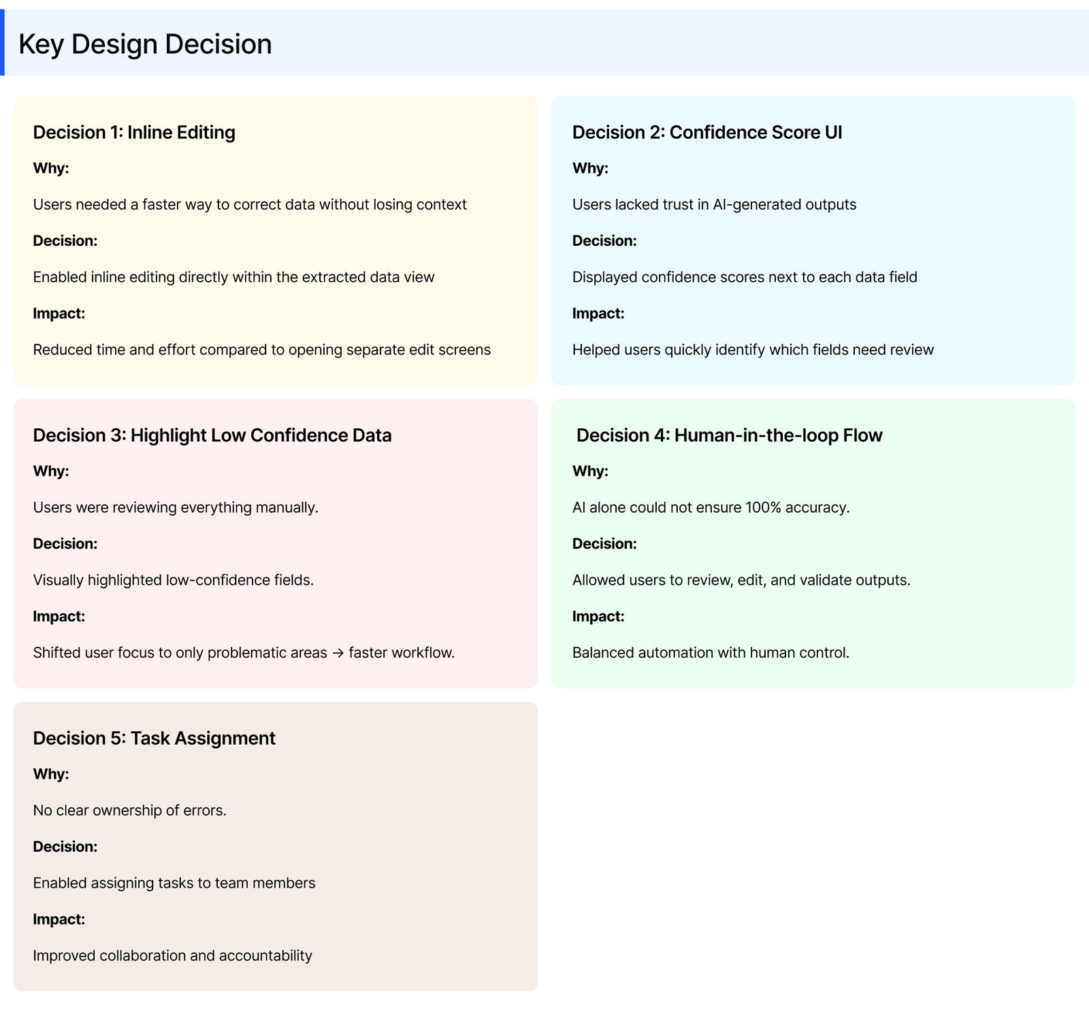The width and height of the screenshot is (1089, 1013).
Task: Select the Decision 3: Highlight Low Confidence Data heading
Action: (212, 435)
